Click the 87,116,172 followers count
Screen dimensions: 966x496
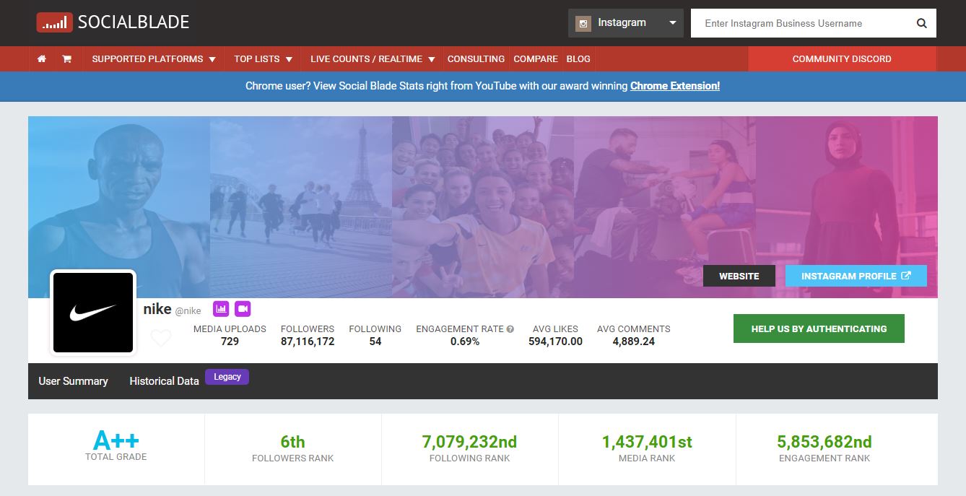[308, 341]
